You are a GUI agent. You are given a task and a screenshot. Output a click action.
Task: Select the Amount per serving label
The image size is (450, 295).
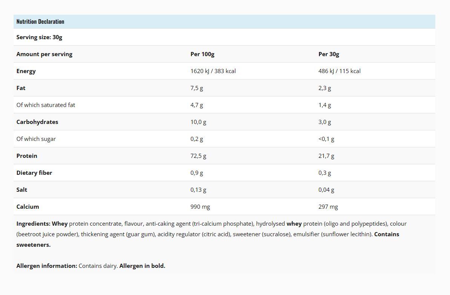[44, 54]
